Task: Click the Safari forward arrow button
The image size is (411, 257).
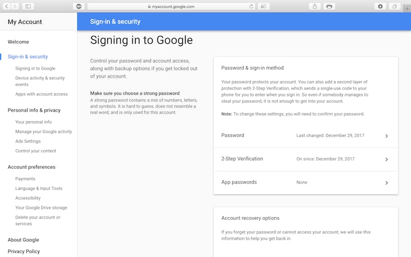Action: click(14, 6)
